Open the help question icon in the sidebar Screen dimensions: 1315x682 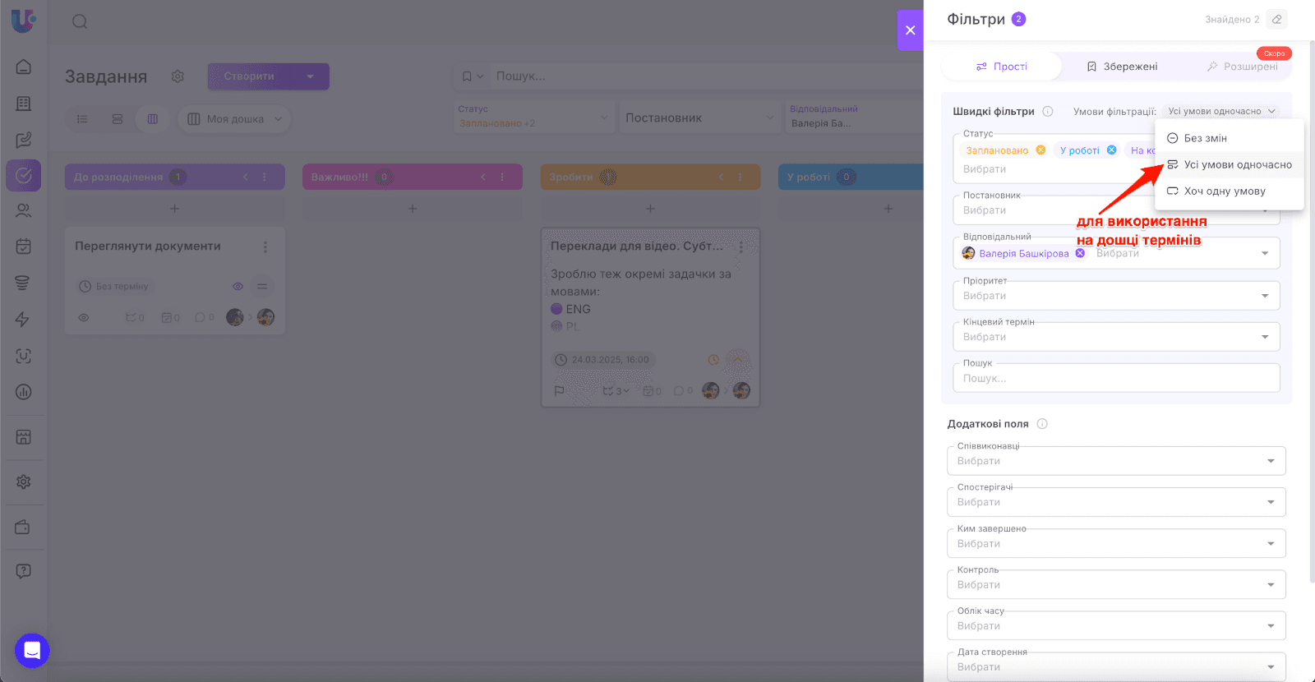[24, 571]
